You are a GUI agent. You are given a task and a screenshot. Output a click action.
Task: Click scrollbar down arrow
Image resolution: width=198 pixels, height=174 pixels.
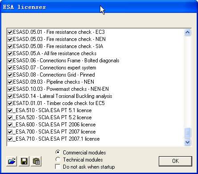pyautogui.click(x=187, y=142)
